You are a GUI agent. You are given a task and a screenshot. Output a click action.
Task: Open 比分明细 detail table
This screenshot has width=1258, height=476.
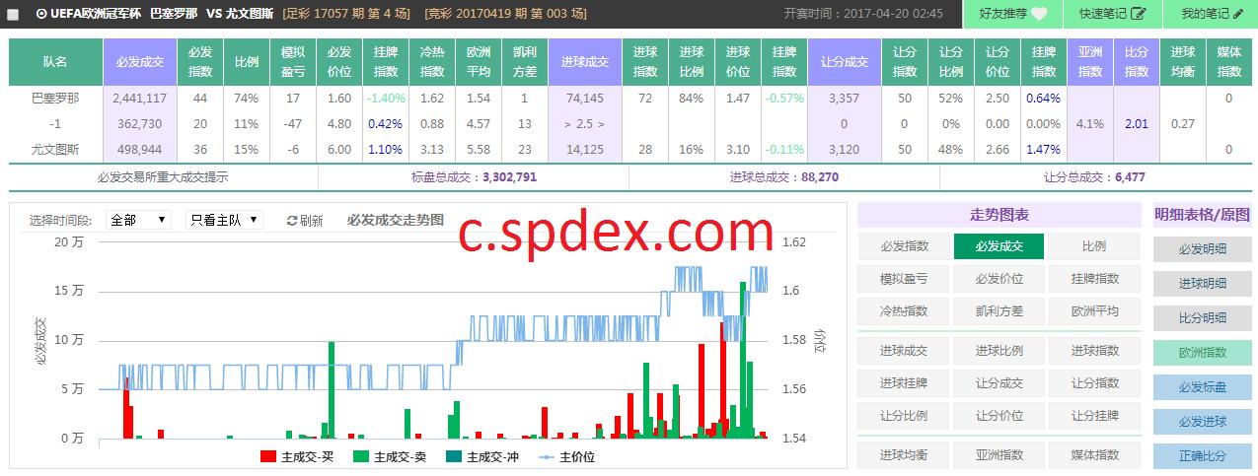click(x=1202, y=318)
